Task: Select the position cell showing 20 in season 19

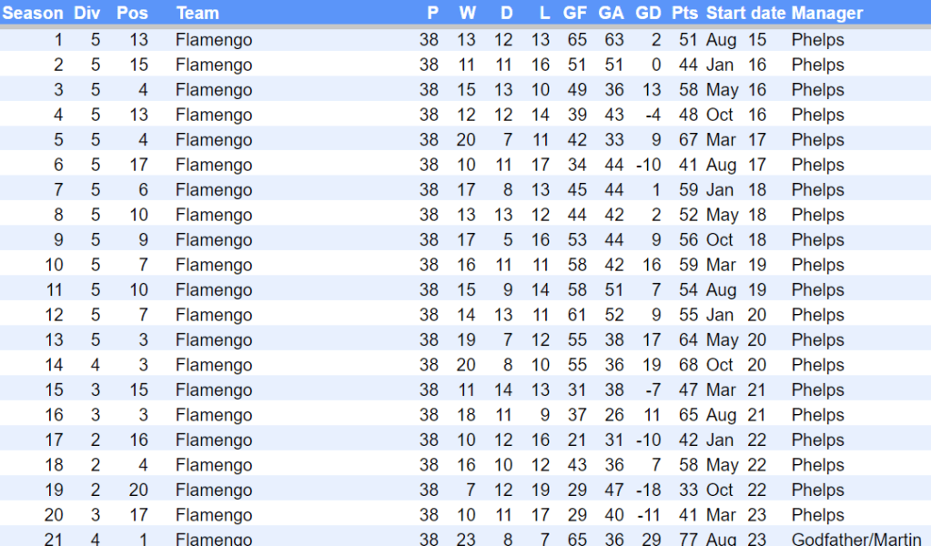Action: [137, 490]
